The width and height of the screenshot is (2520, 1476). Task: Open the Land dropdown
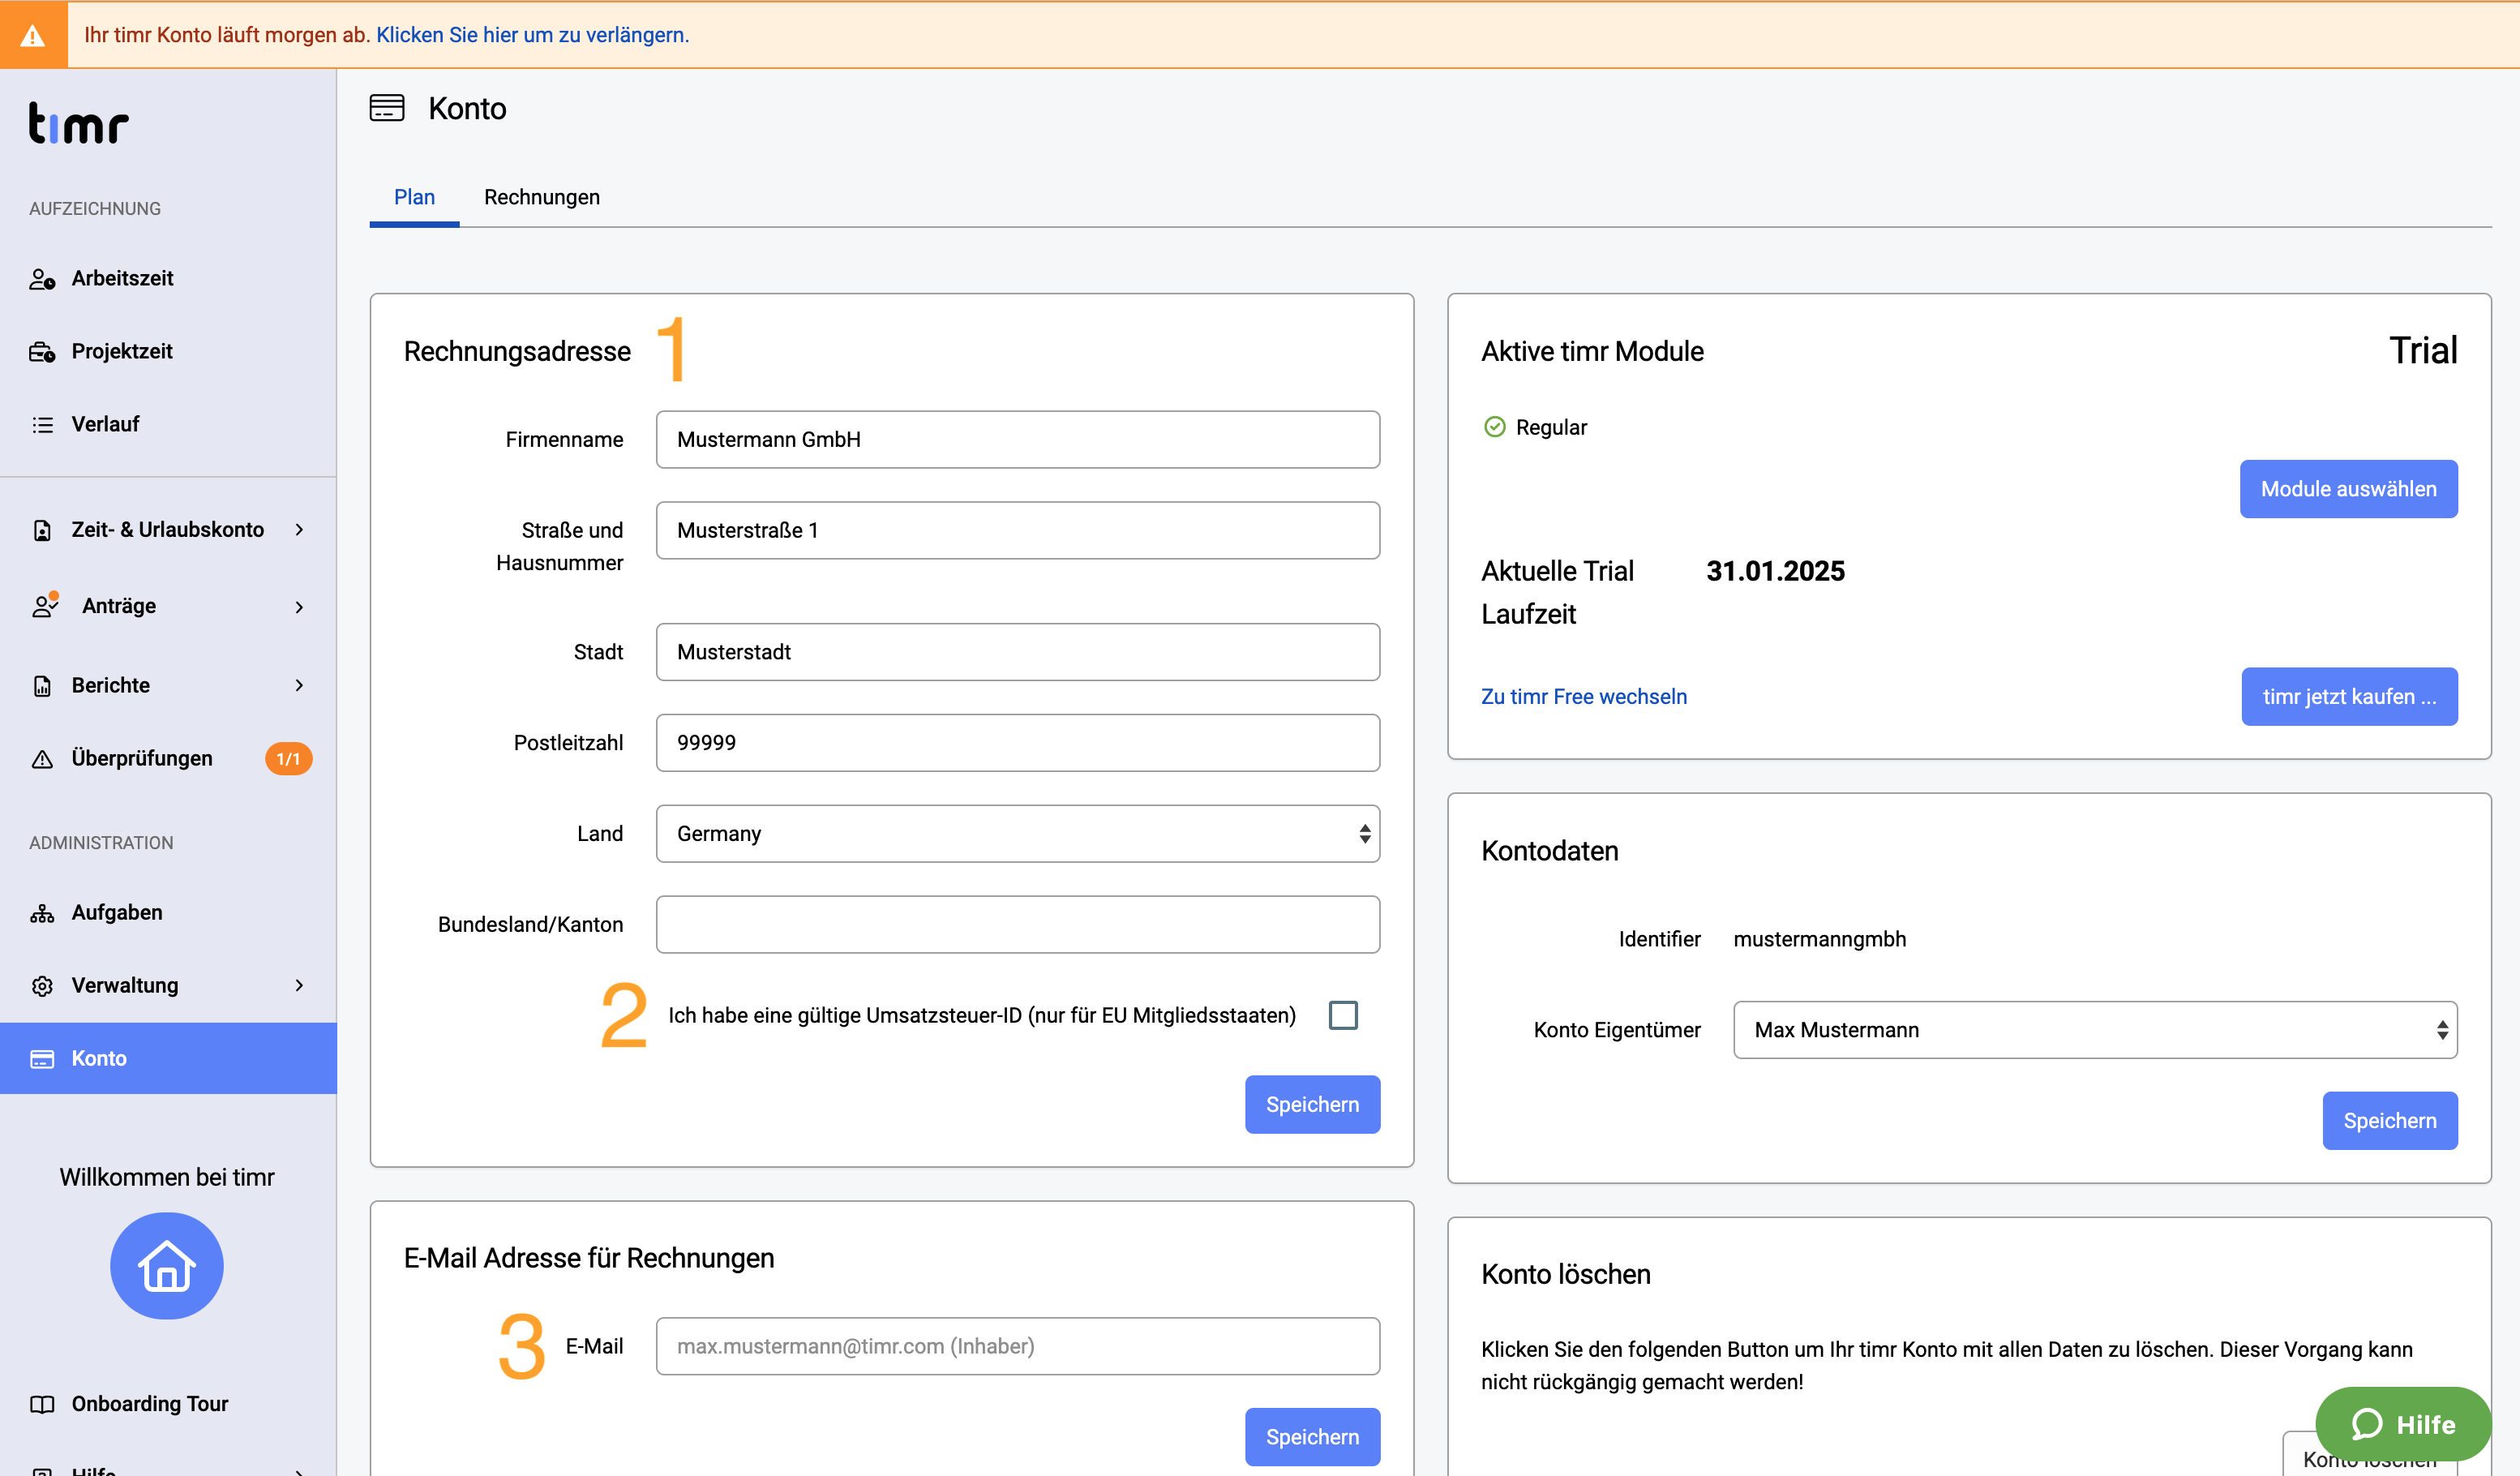click(1018, 834)
